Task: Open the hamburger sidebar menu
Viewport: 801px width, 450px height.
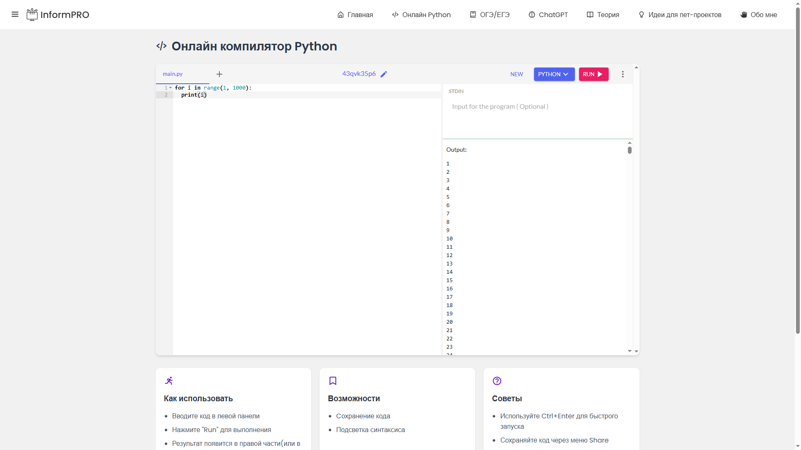Action: point(15,15)
